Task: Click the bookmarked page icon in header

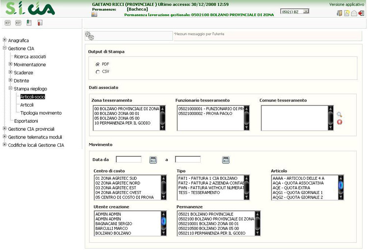Action: coord(346,13)
